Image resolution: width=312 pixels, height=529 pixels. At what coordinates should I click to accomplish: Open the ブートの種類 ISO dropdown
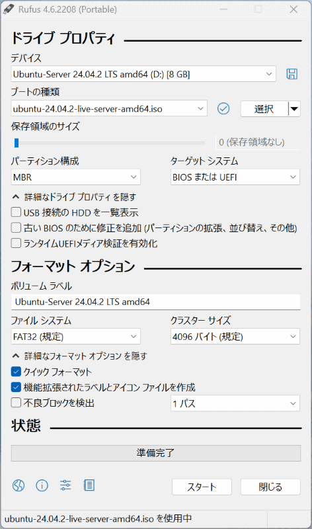click(x=109, y=108)
